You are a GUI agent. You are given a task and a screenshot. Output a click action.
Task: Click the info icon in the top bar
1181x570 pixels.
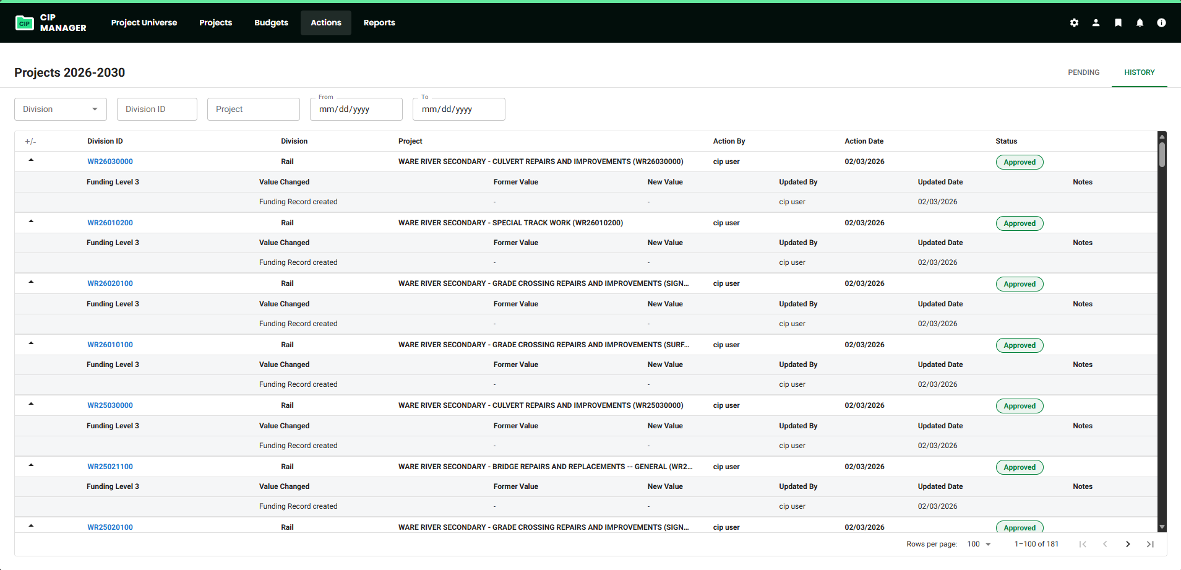pos(1161,22)
